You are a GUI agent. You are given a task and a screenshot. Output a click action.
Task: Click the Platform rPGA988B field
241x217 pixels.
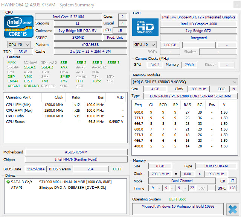pos(90,45)
